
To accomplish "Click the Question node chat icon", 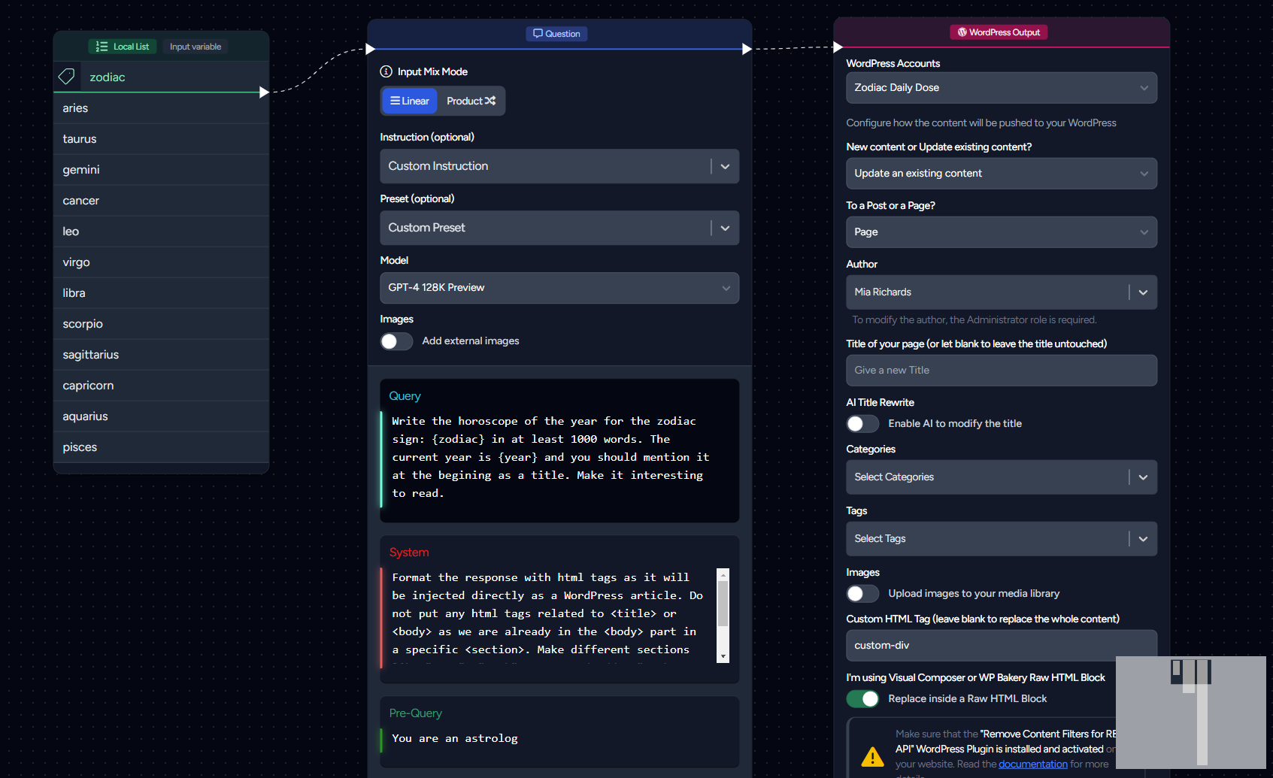I will coord(538,34).
